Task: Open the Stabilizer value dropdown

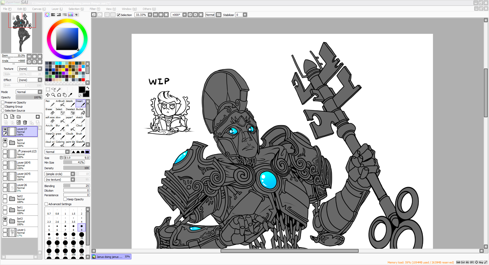Action: pyautogui.click(x=245, y=15)
